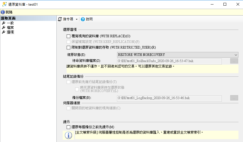Viewport: 243px width, 142px height.
Task: Check 限制對還原資料庫的存取 (WITH RESTRICTED_USER)
Action: pos(68,47)
